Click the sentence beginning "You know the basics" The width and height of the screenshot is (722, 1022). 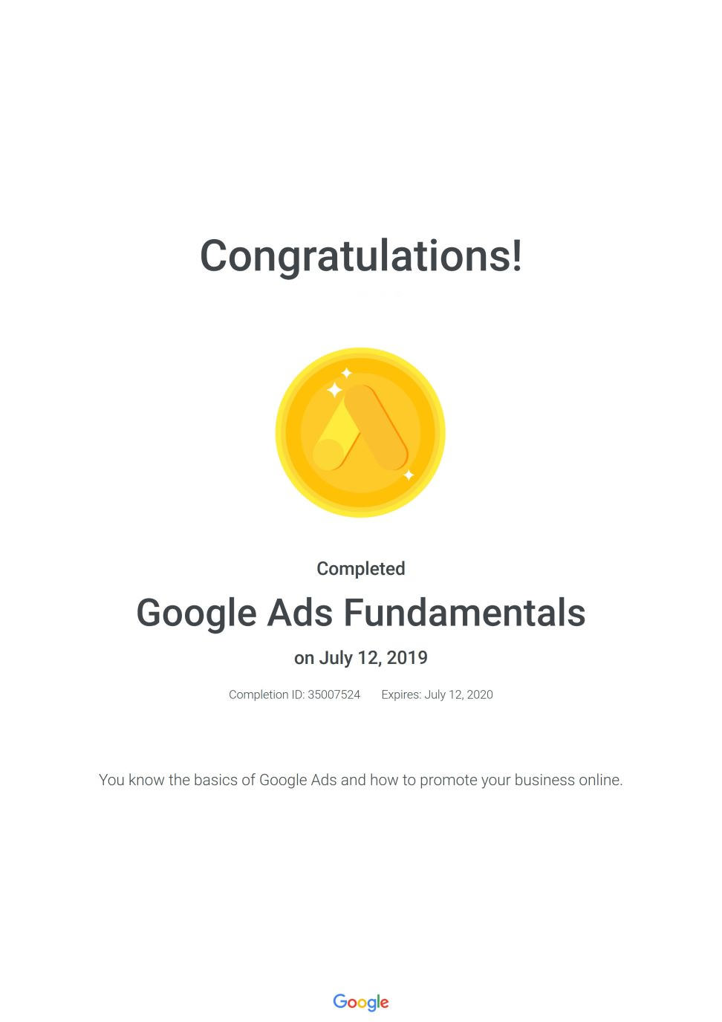point(361,780)
